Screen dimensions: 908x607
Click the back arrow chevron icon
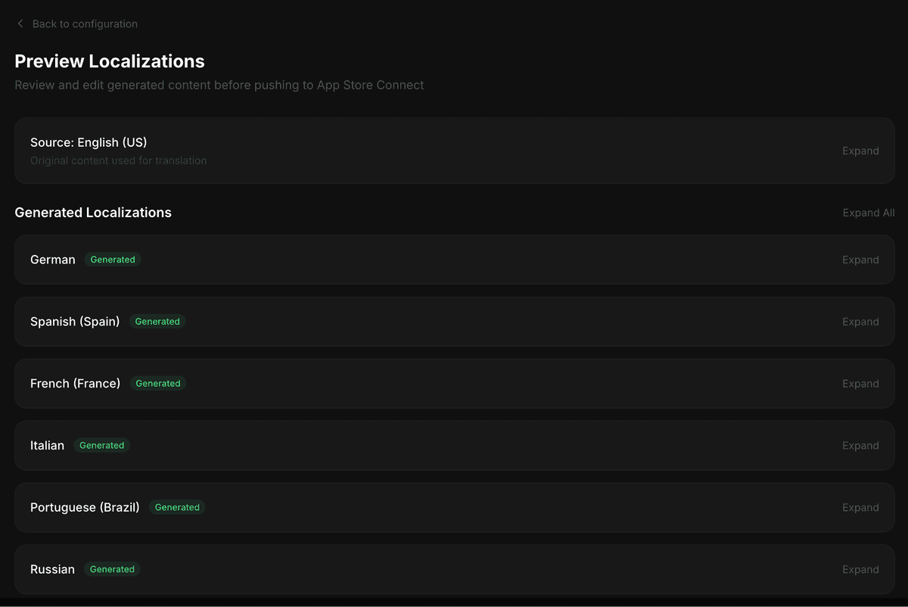20,24
